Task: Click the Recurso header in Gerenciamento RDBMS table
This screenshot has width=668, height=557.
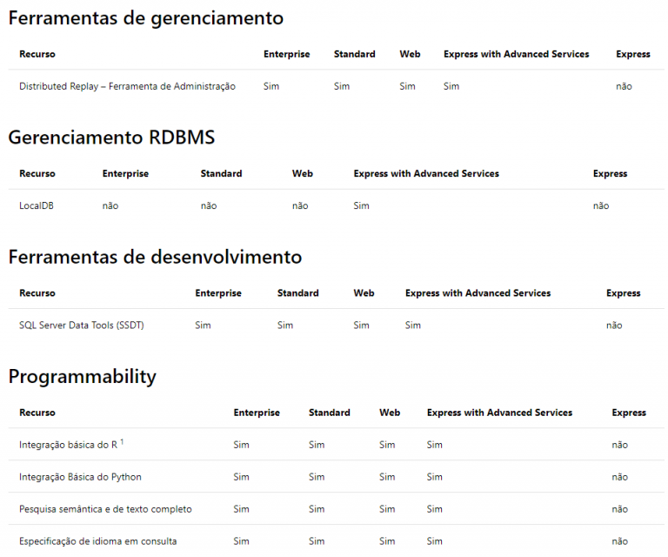Action: coord(37,173)
